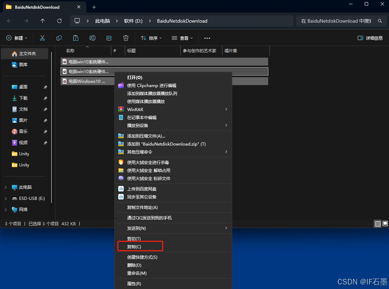Choose 上传到百度网盘

(x=173, y=189)
